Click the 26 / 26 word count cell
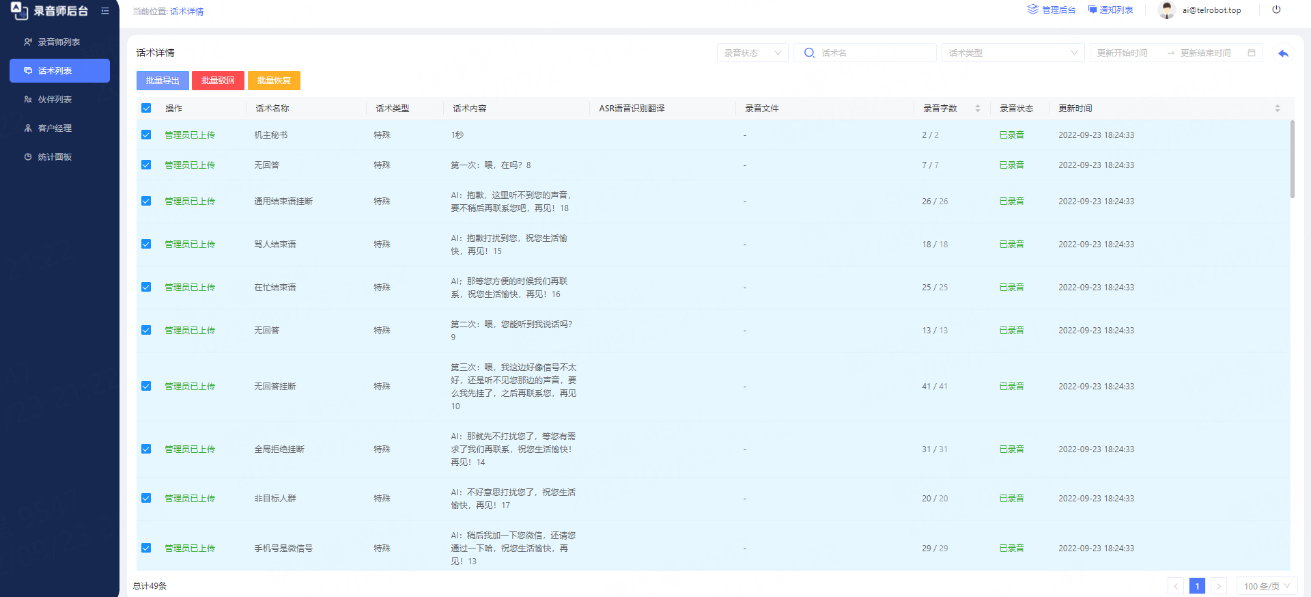 click(935, 202)
